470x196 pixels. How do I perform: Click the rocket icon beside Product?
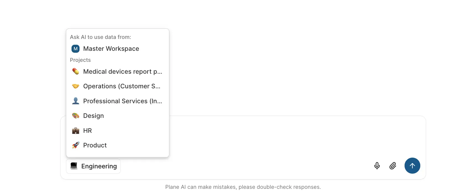click(x=75, y=145)
